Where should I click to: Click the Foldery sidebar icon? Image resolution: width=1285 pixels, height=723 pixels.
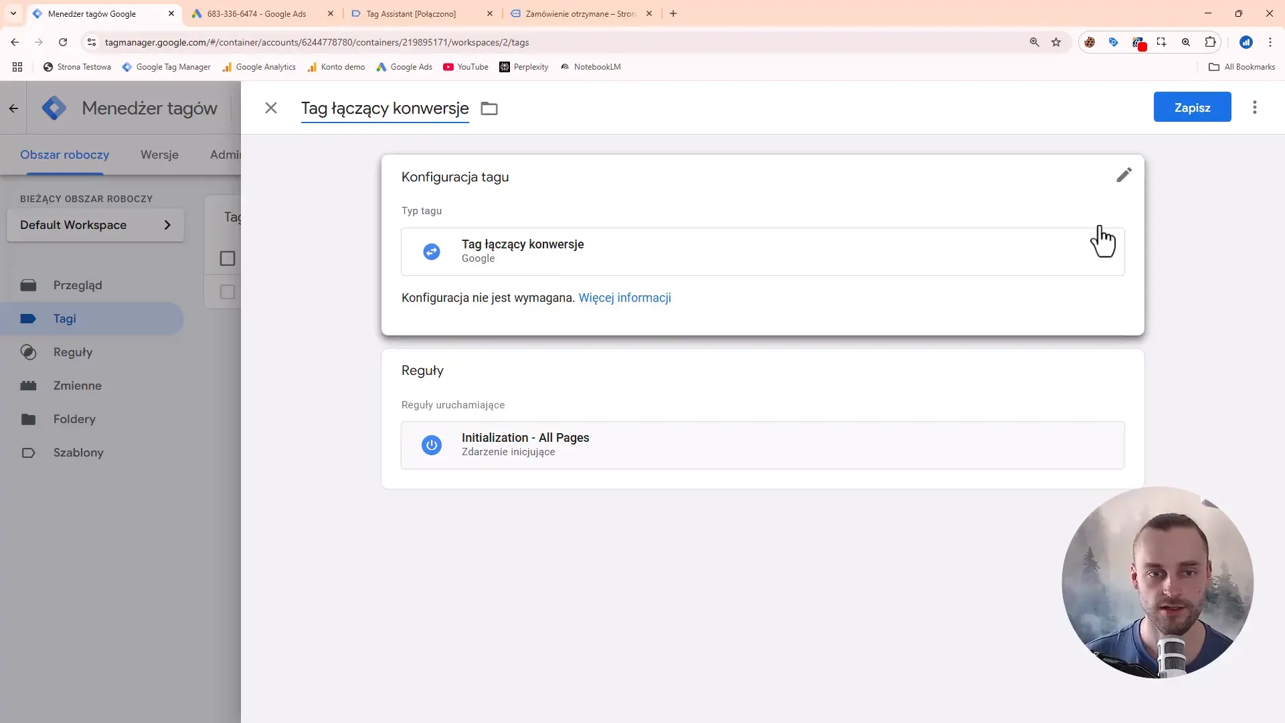coord(28,419)
